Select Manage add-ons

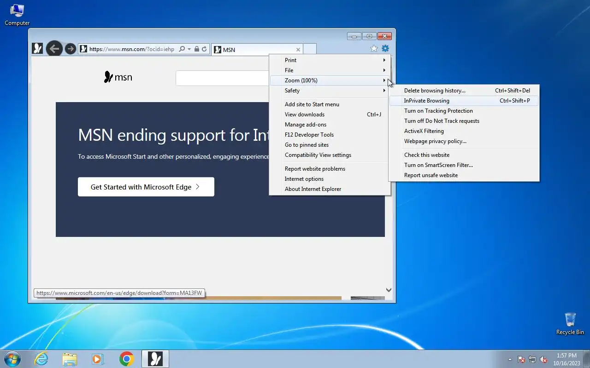point(330,125)
